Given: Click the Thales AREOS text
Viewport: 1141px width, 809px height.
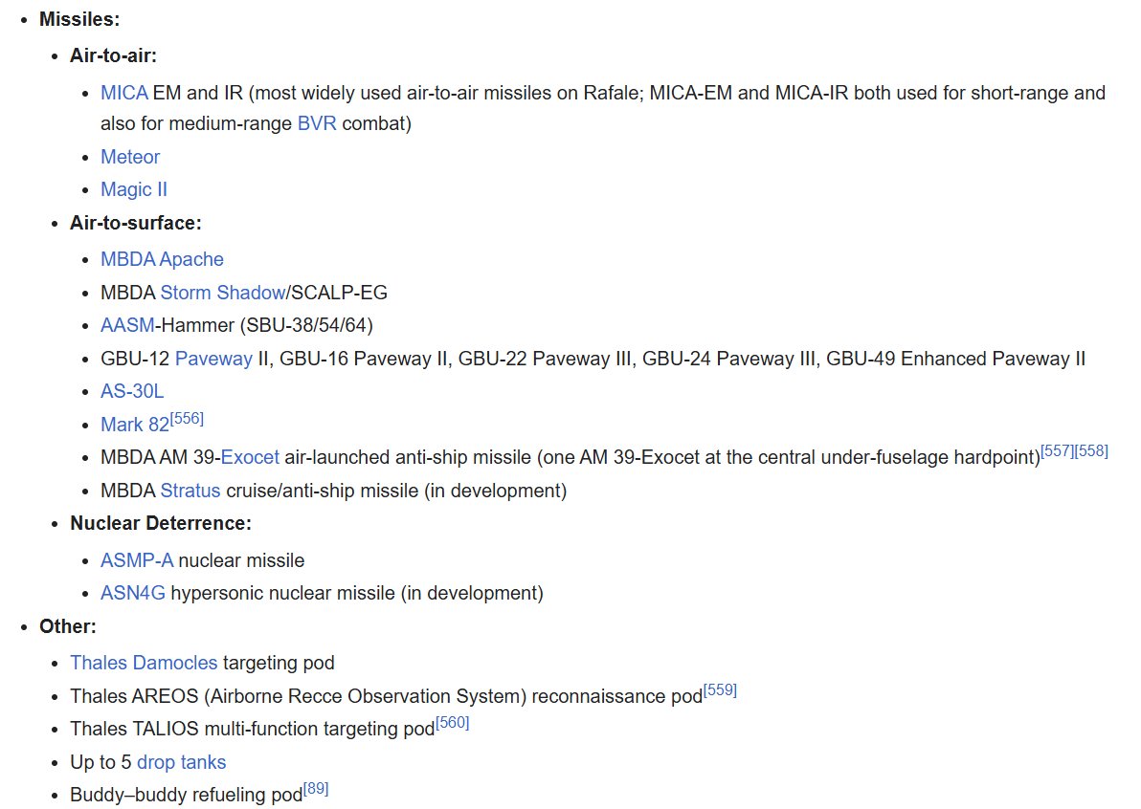Looking at the screenshot, I should pyautogui.click(x=134, y=696).
